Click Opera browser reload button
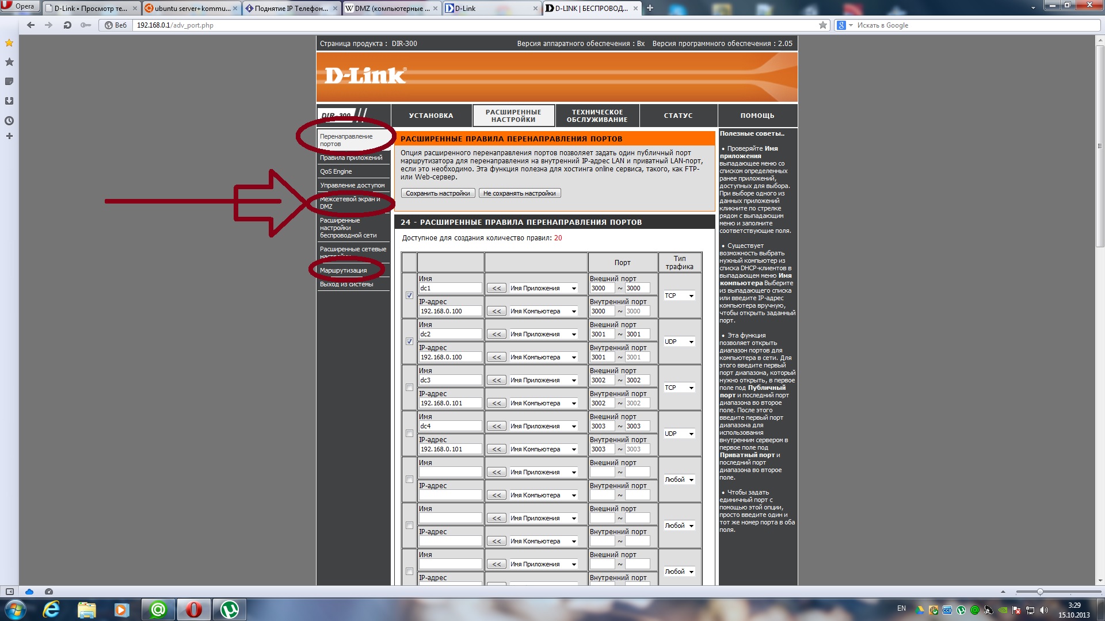Screen dimensions: 1105x621 click(67, 25)
